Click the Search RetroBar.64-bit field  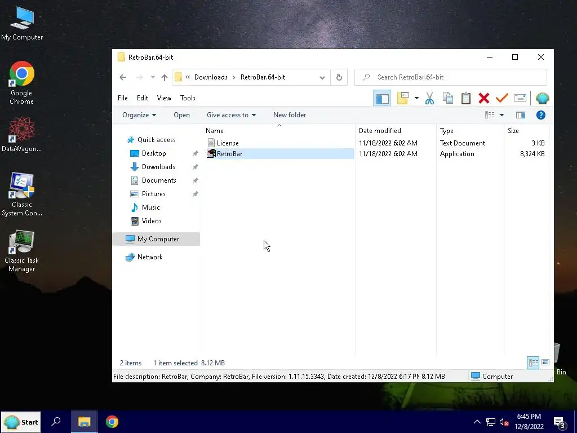pyautogui.click(x=450, y=77)
